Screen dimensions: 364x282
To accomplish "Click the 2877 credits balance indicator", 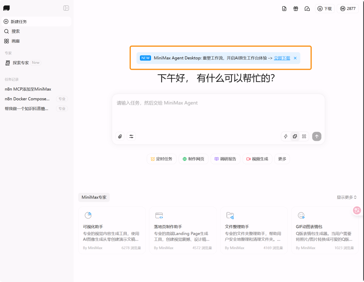I will click(x=347, y=8).
